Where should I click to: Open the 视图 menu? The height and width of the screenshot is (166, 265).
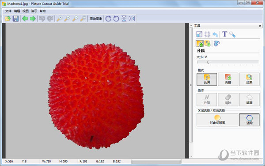[26, 11]
